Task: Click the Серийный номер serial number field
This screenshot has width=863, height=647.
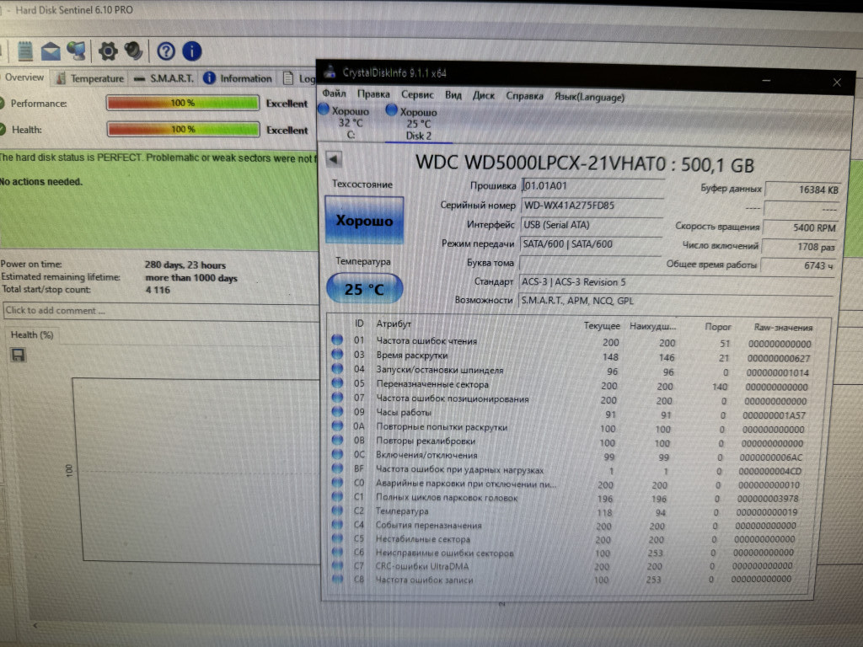Action: point(592,206)
